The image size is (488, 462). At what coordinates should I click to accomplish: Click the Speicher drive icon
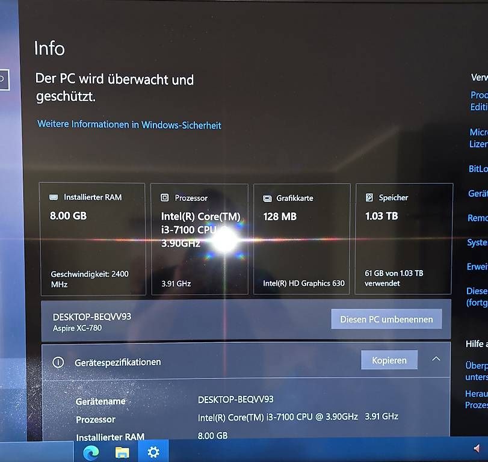pyautogui.click(x=369, y=197)
